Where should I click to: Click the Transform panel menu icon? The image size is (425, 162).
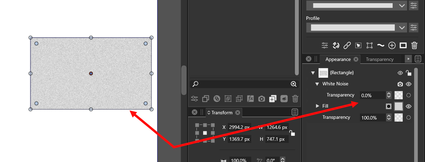(x=295, y=112)
